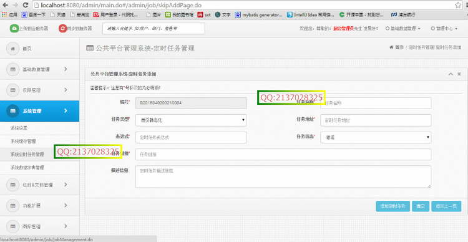Click the icon of highlighted 系统管理 menu
The width and height of the screenshot is (468, 242).
pyautogui.click(x=12, y=110)
